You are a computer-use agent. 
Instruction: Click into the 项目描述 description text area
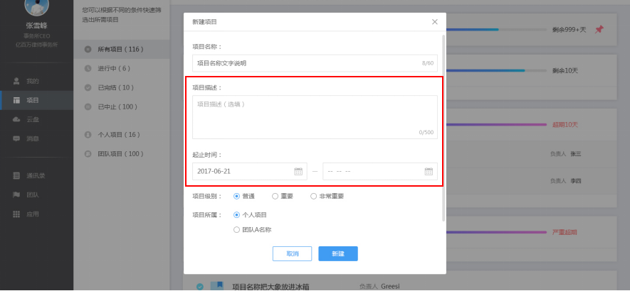(315, 116)
